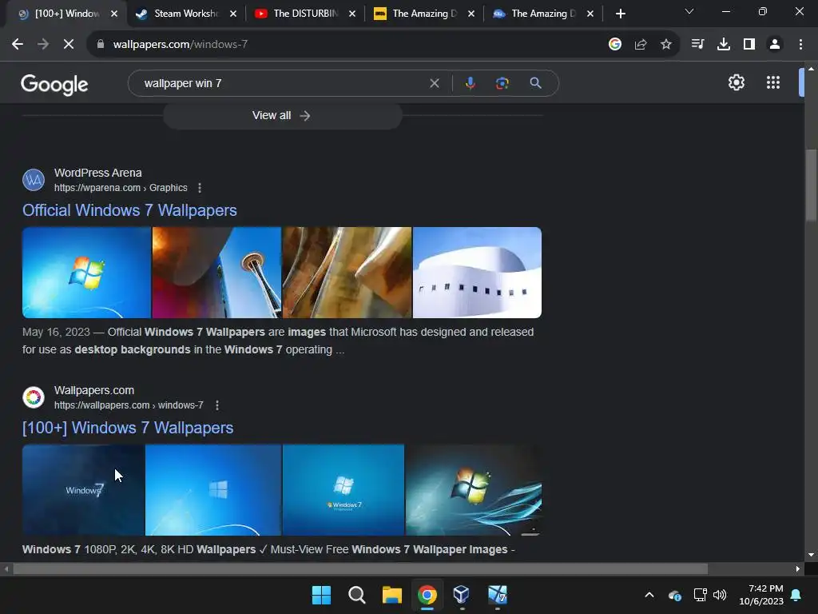This screenshot has height=614, width=818.
Task: Click the Wallpapers.com colorful site icon
Action: (34, 397)
